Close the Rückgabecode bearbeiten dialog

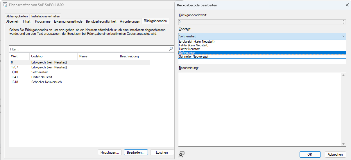(x=347, y=5)
